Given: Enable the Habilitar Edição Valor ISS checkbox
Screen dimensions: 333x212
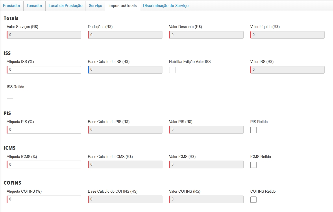Looking at the screenshot, I should 172,70.
